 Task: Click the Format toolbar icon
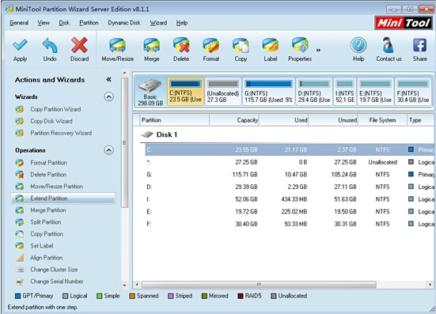[211, 50]
